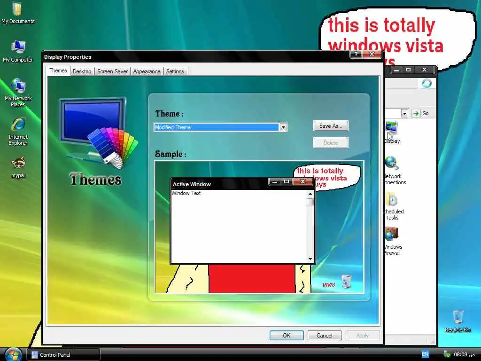The image size is (481, 361).
Task: Open the Recycle Bin on desktop
Action: (458, 321)
